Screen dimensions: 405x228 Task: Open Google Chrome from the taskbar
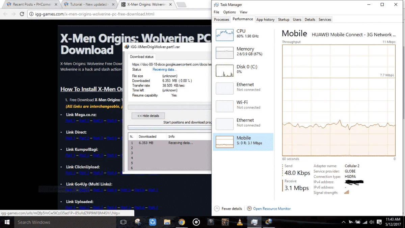pos(182,222)
